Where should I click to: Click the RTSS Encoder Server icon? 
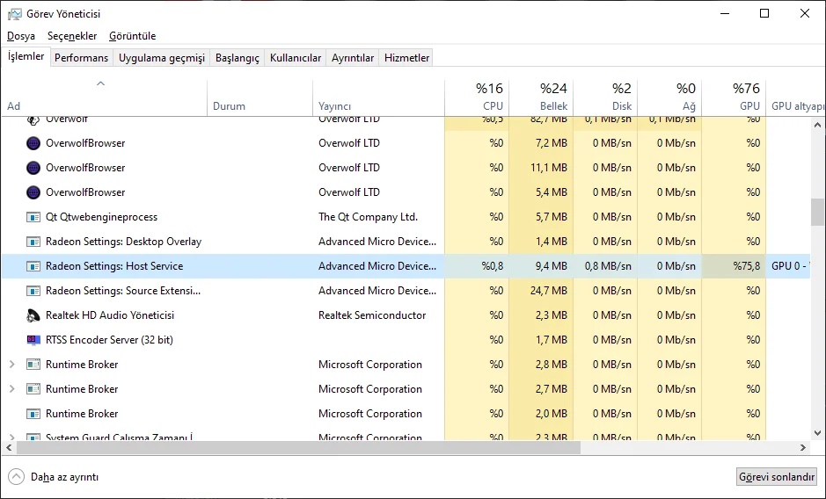(33, 340)
